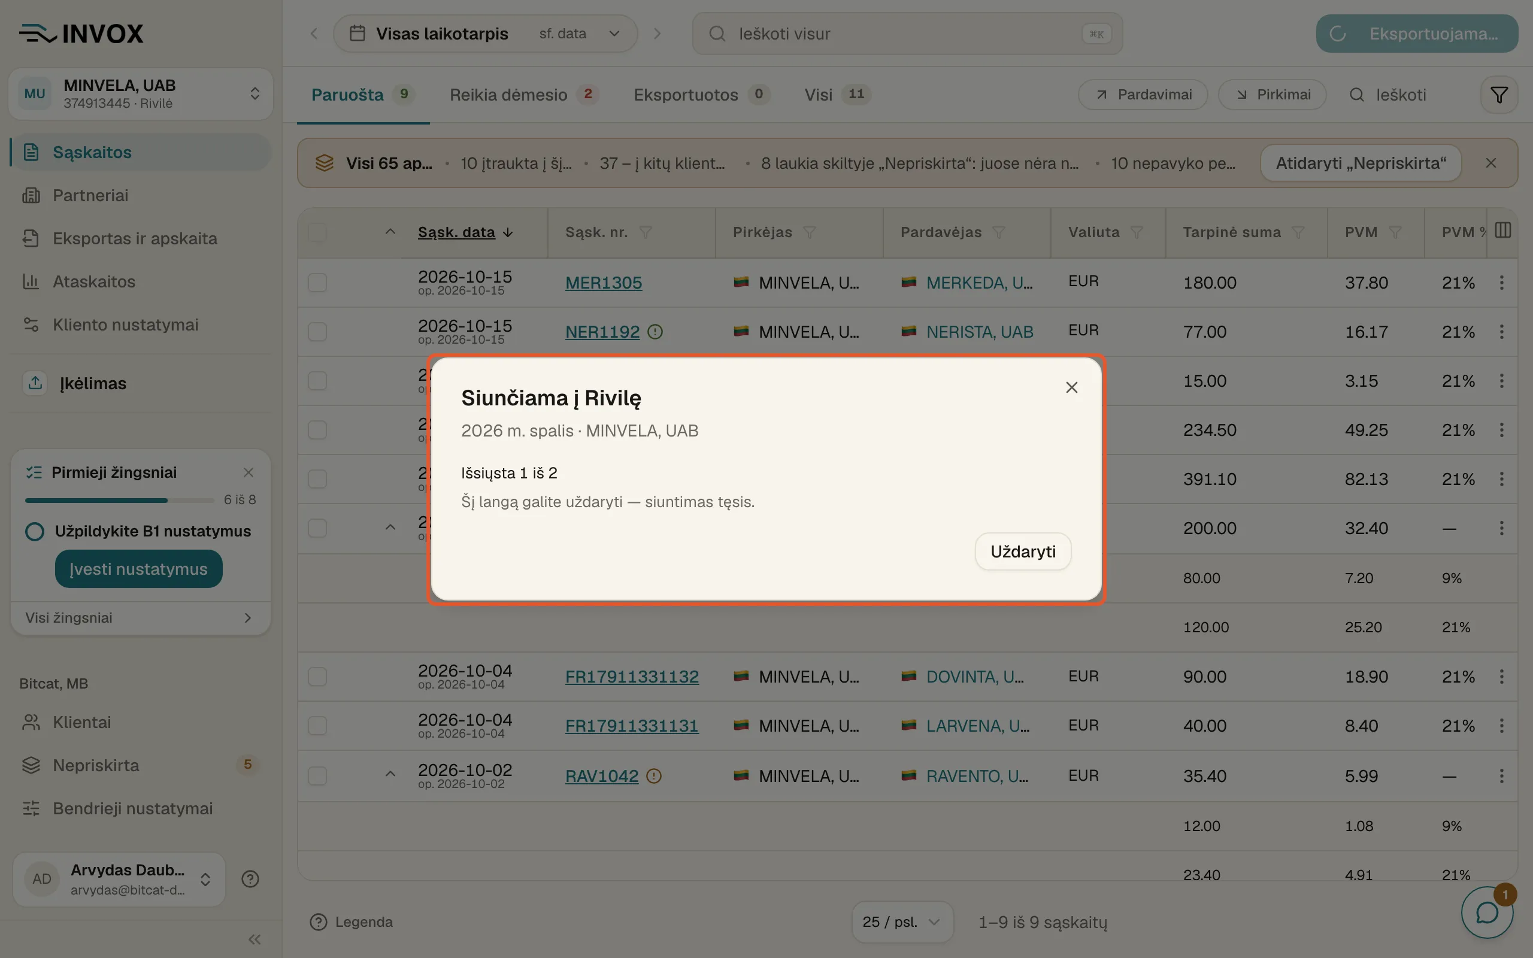This screenshot has width=1533, height=958.
Task: Close the Pirmieji žingsniai panel
Action: pos(249,472)
